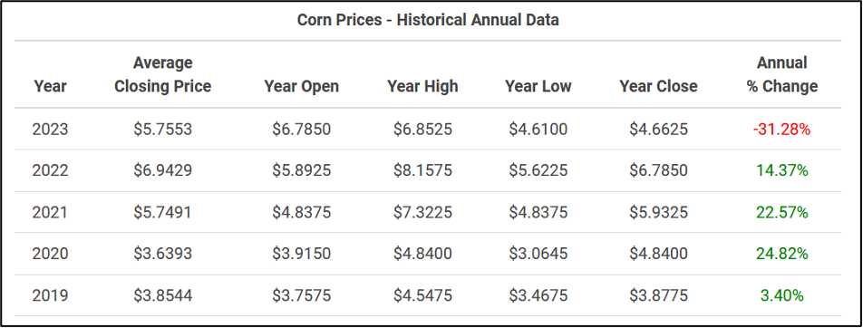Click the $4.8375 year open value
This screenshot has height=328, width=863.
point(302,212)
